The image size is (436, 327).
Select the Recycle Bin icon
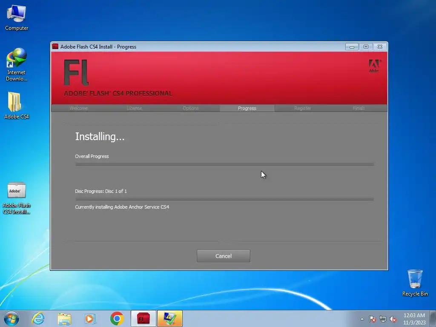tap(415, 283)
